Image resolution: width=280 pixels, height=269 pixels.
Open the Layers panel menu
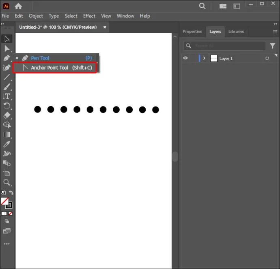pyautogui.click(x=275, y=32)
